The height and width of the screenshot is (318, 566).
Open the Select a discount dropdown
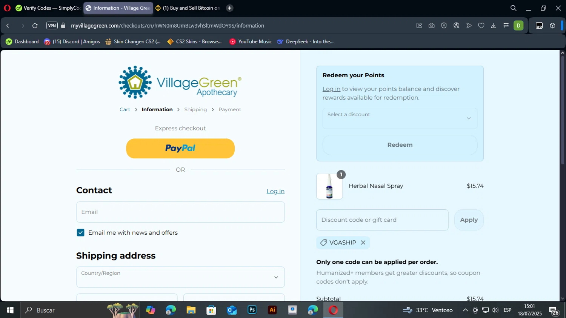tap(400, 118)
